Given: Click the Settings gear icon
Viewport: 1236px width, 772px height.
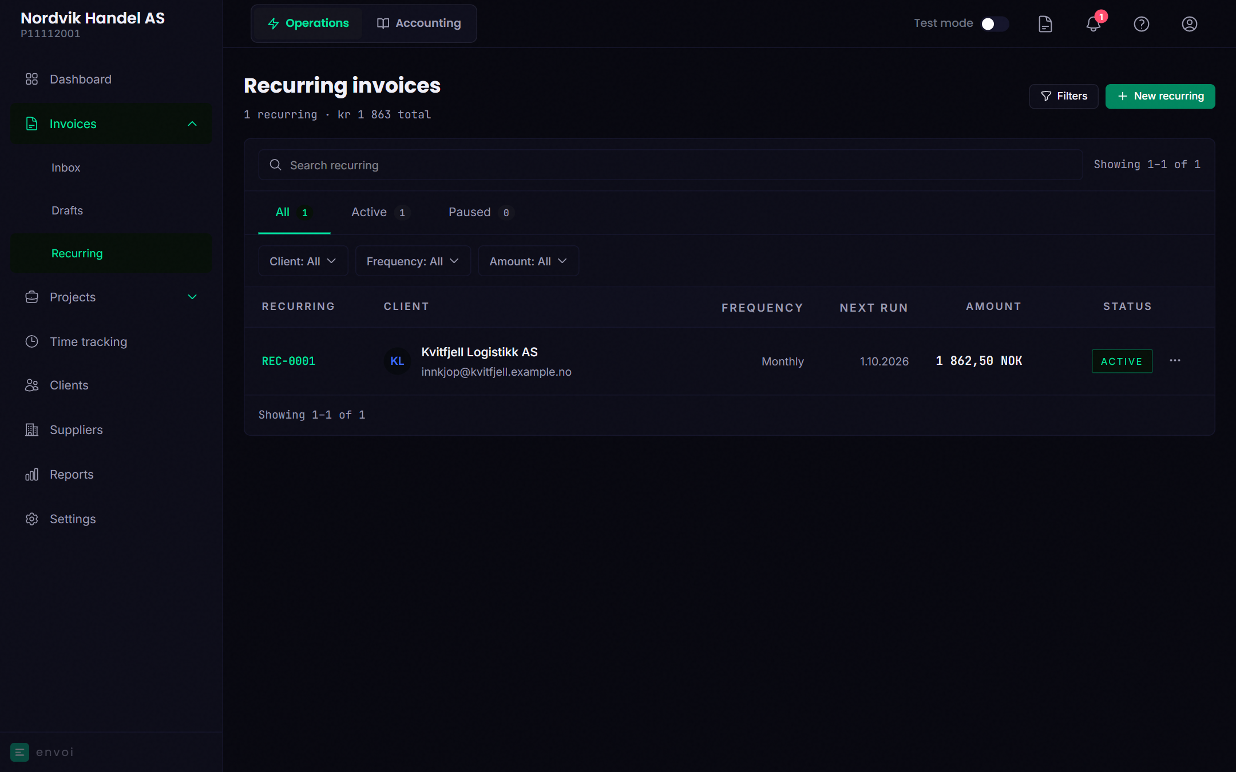Looking at the screenshot, I should [x=31, y=519].
